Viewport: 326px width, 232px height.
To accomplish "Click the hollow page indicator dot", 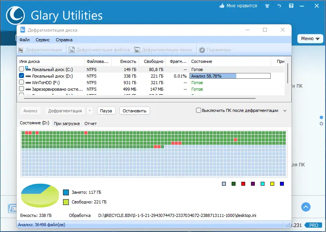I will (x=321, y=124).
